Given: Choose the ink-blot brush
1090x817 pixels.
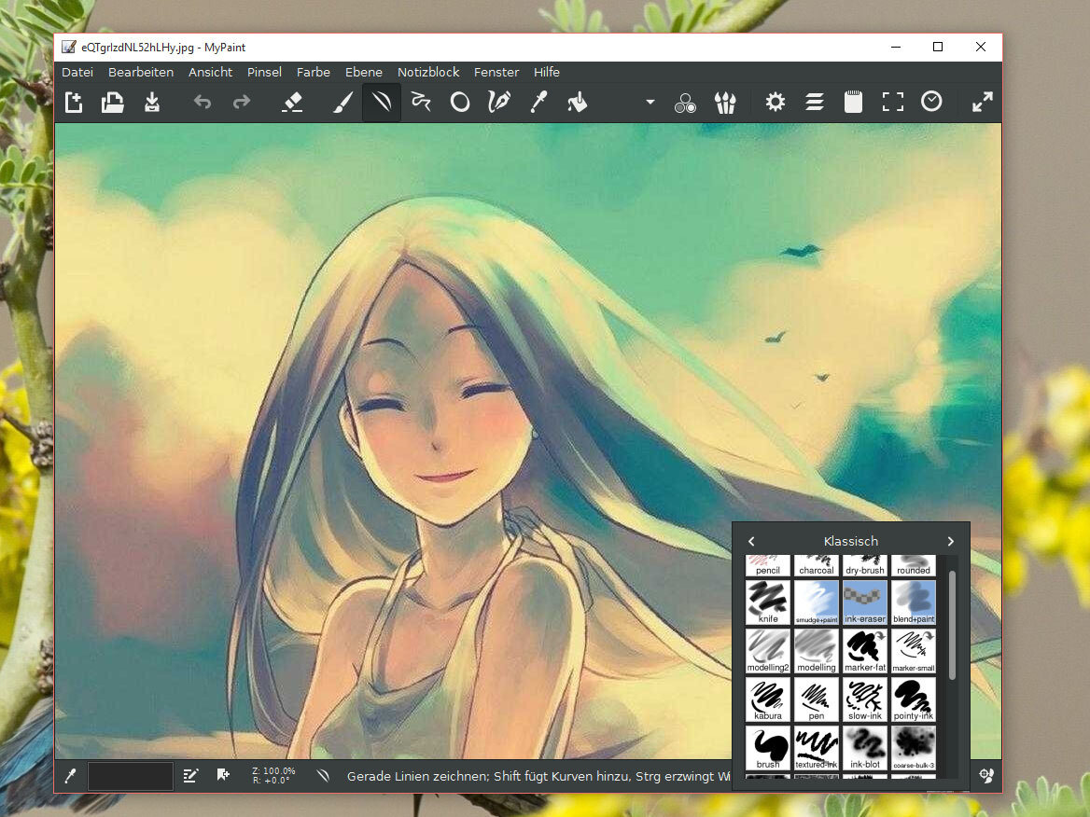Looking at the screenshot, I should 865,748.
